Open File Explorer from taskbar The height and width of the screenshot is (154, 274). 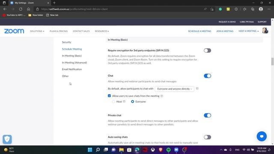point(121,150)
